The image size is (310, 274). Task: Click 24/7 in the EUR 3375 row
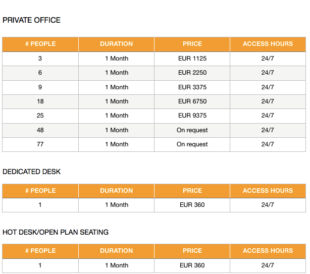point(268,87)
